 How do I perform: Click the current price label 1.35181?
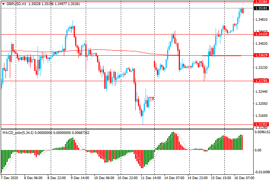(262, 8)
